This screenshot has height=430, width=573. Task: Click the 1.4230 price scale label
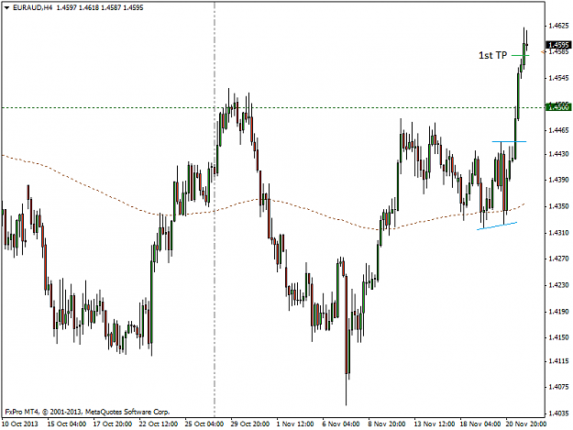click(x=558, y=284)
